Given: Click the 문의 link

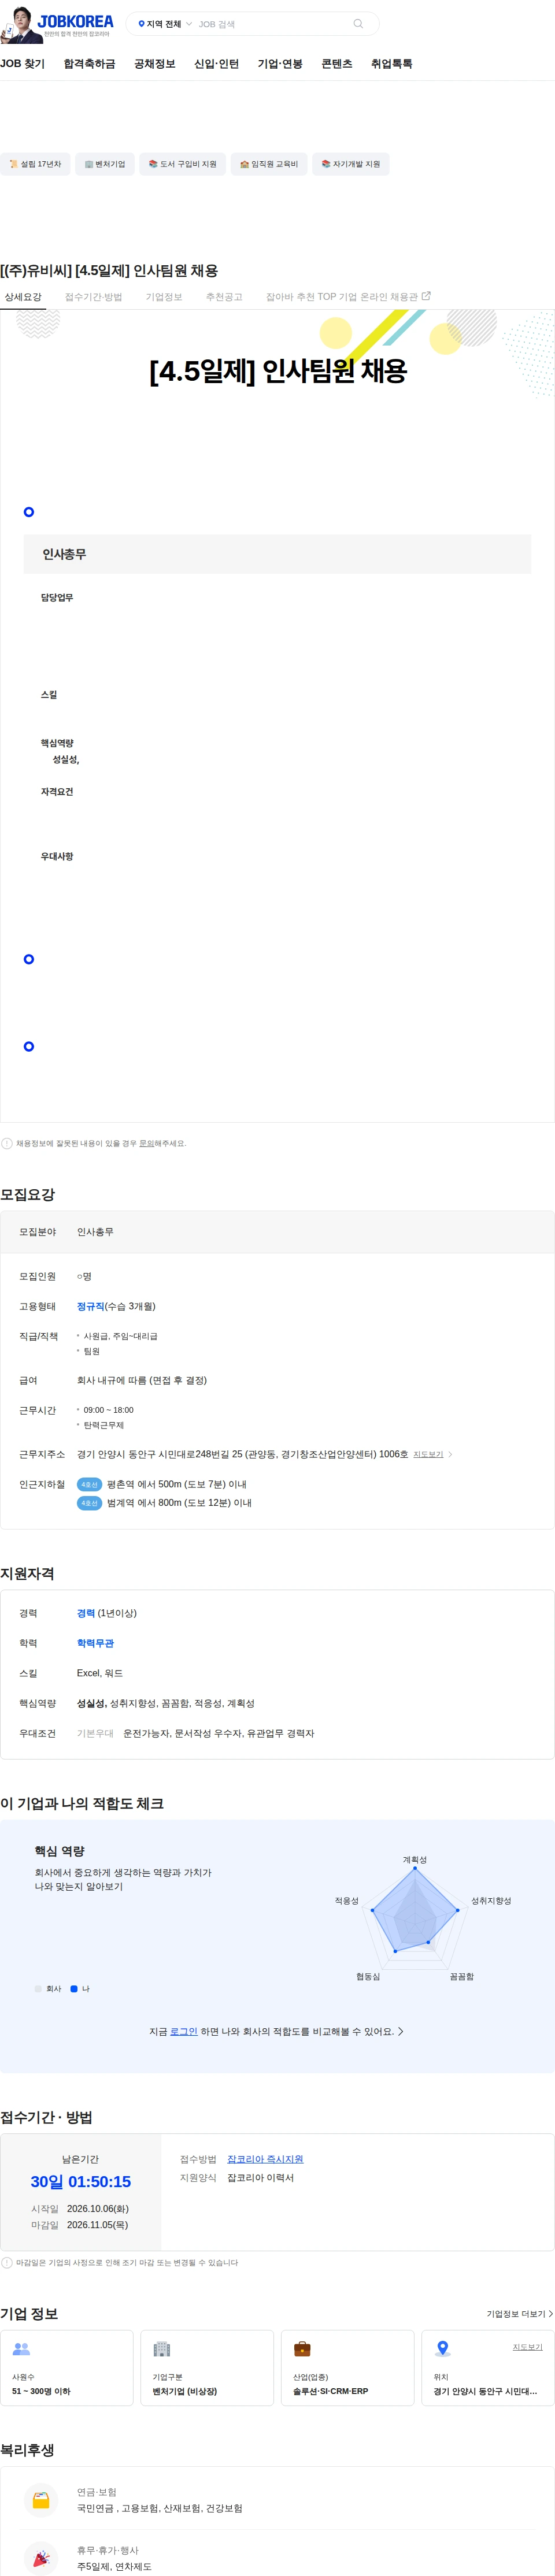Looking at the screenshot, I should click(x=146, y=1143).
